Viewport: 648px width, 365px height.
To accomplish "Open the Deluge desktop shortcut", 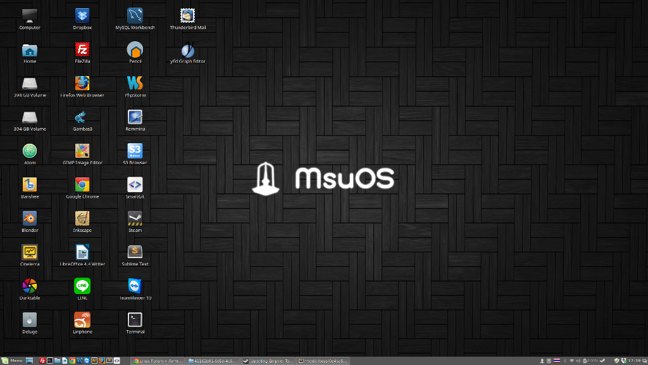I will tap(30, 319).
